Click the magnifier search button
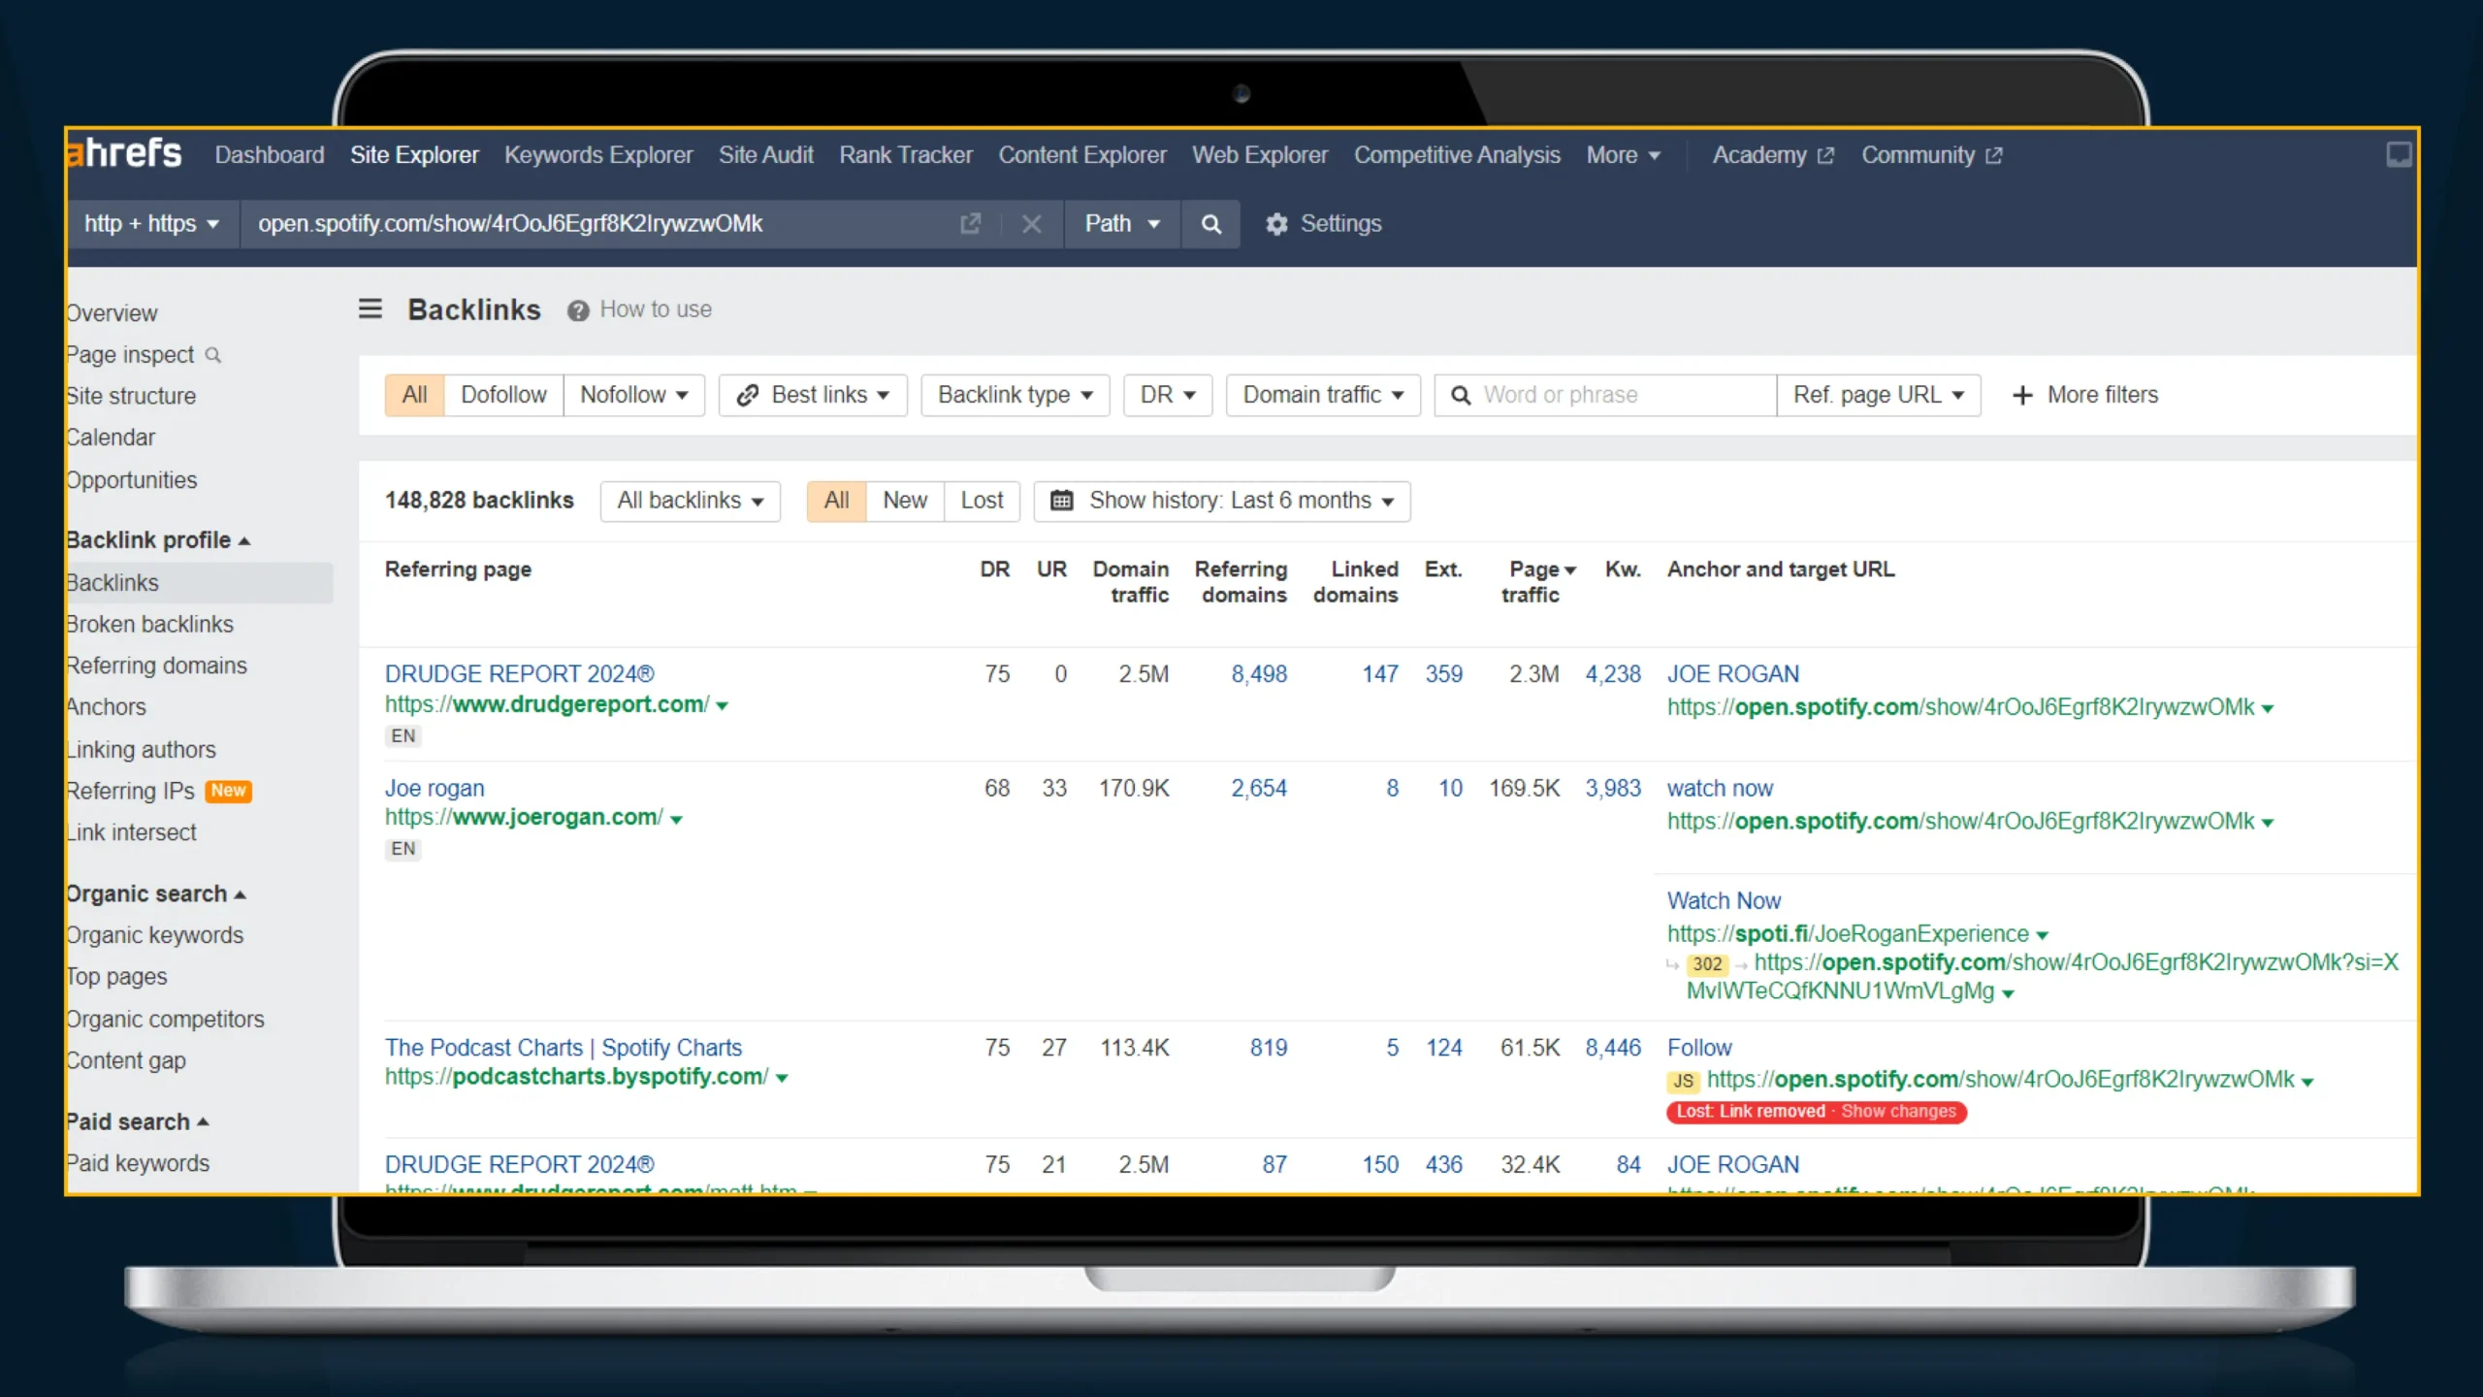 click(1210, 224)
